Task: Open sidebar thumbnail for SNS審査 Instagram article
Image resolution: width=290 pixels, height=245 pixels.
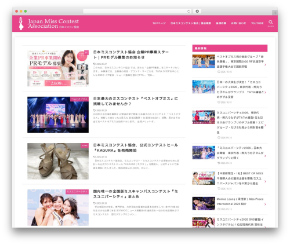Action: (204, 222)
